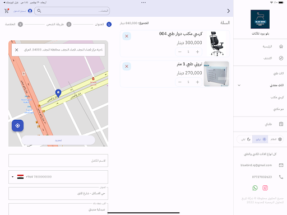
Task: Click the home icon in sidebar
Action: (x=281, y=46)
